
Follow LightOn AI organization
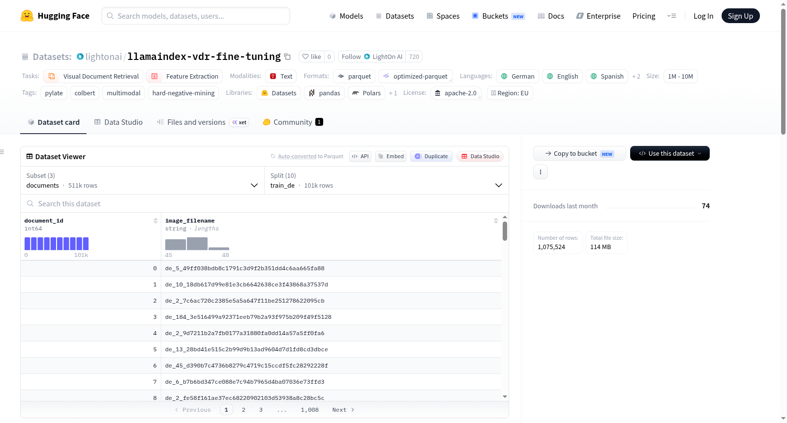(371, 56)
